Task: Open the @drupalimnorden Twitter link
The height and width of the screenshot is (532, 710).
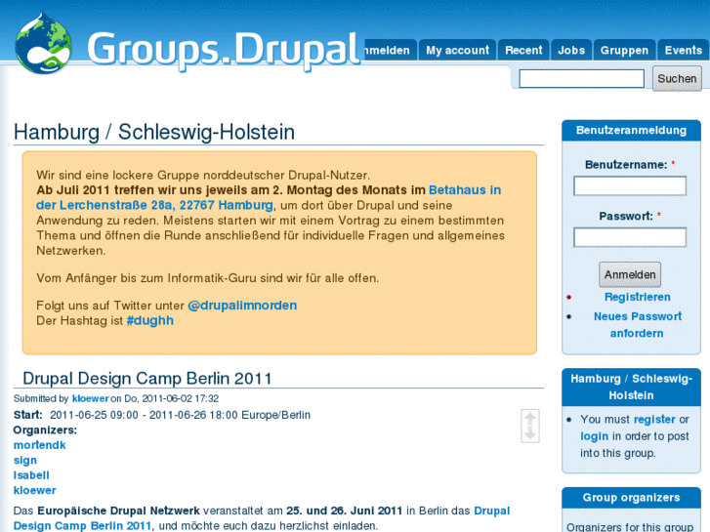Action: point(242,306)
